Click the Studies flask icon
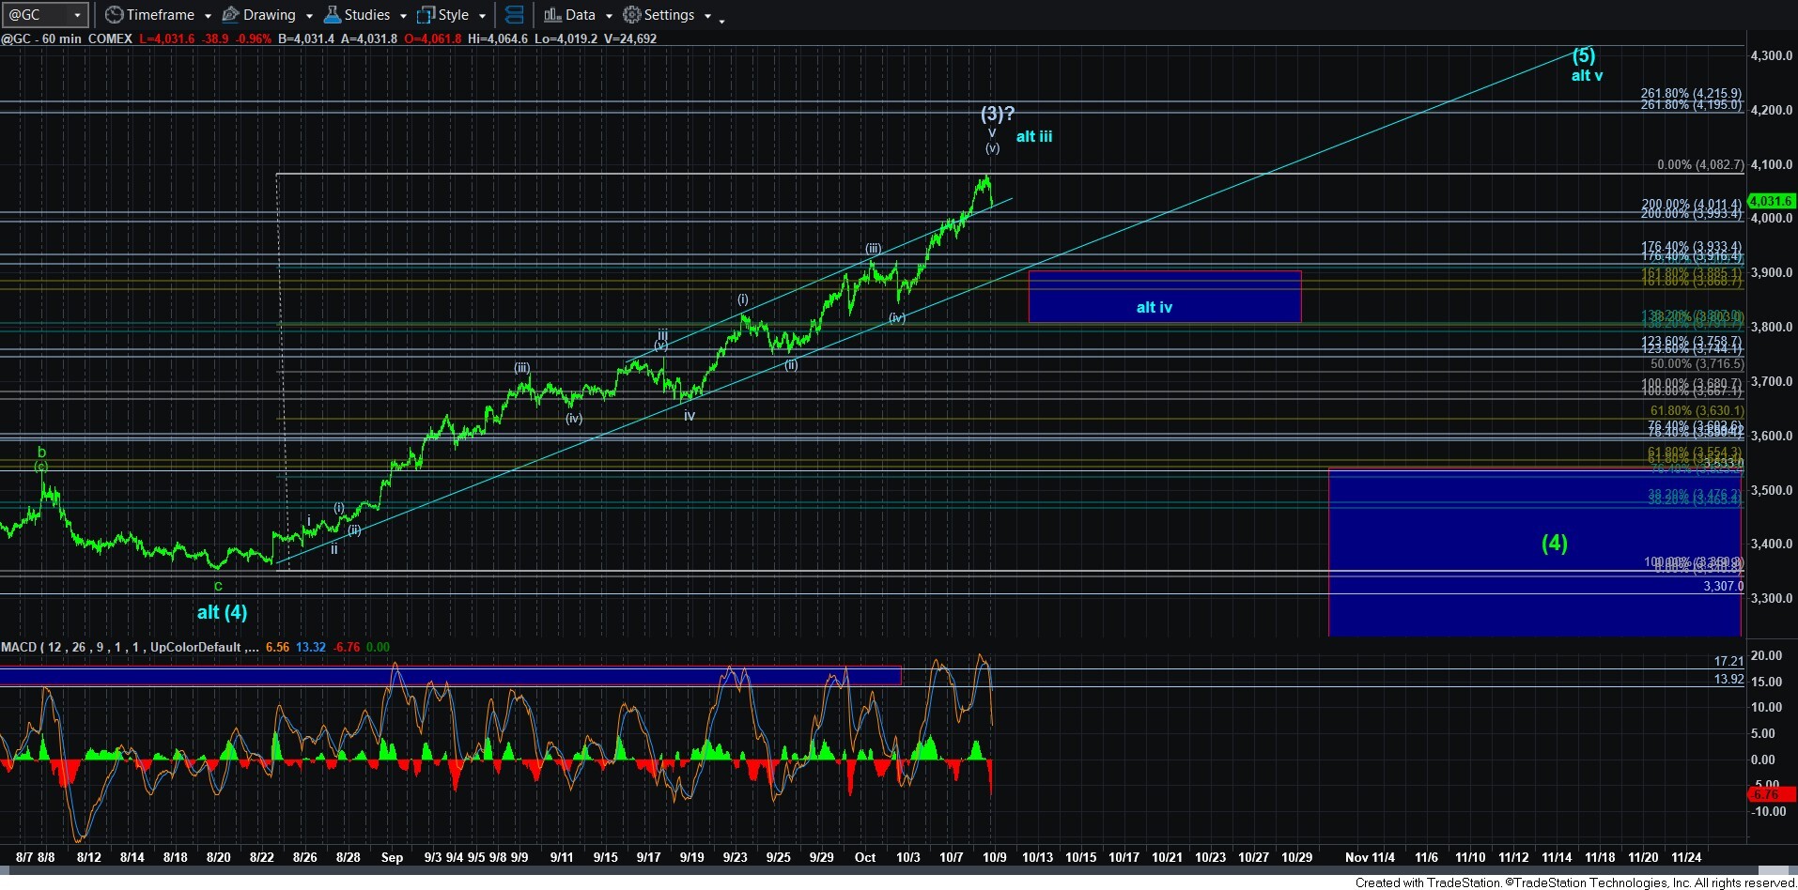1798x890 pixels. (x=332, y=15)
